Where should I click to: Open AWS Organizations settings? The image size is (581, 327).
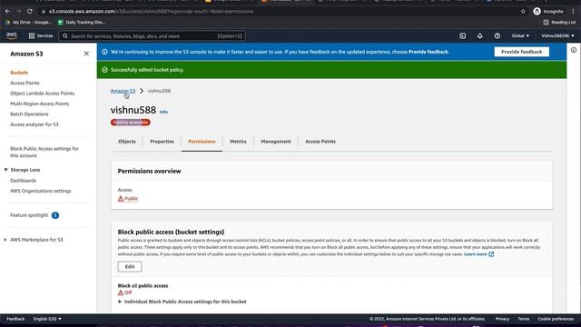click(41, 191)
